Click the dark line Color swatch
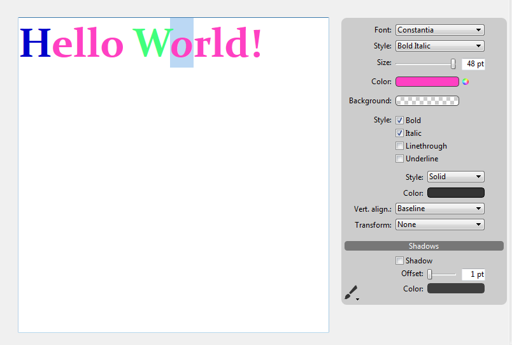Viewport: 512px width, 345px height. (x=455, y=193)
